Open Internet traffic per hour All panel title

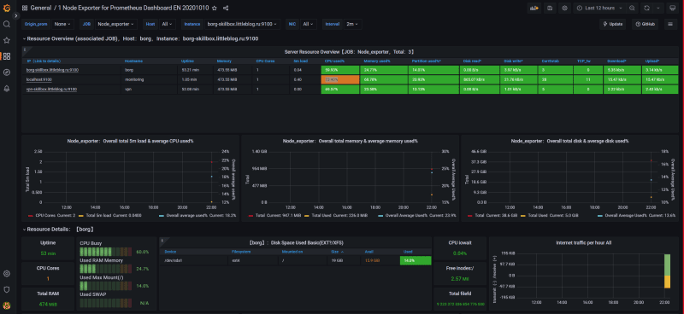pyautogui.click(x=584, y=242)
